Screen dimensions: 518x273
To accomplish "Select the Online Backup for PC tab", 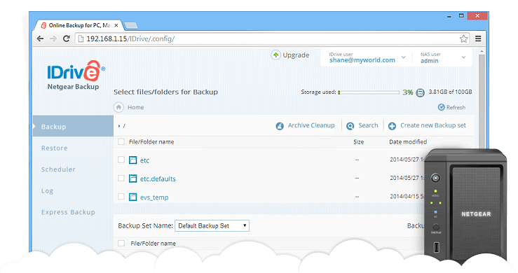I will coord(79,25).
